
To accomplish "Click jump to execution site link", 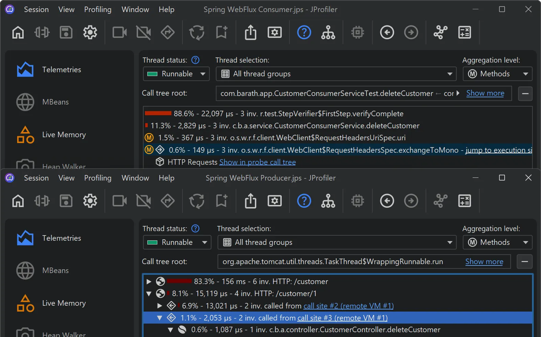I will [499, 150].
